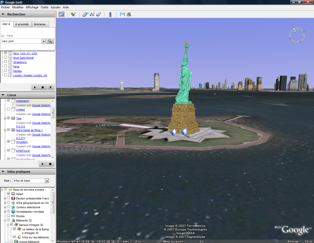Open the Aide menu
Viewport: 314px width, 243px height.
click(x=66, y=7)
